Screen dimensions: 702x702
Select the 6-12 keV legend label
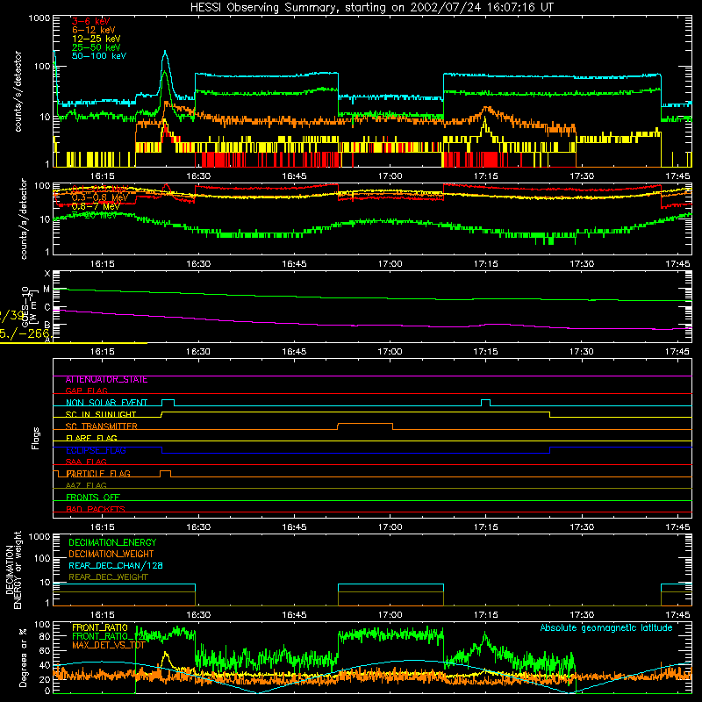point(94,30)
